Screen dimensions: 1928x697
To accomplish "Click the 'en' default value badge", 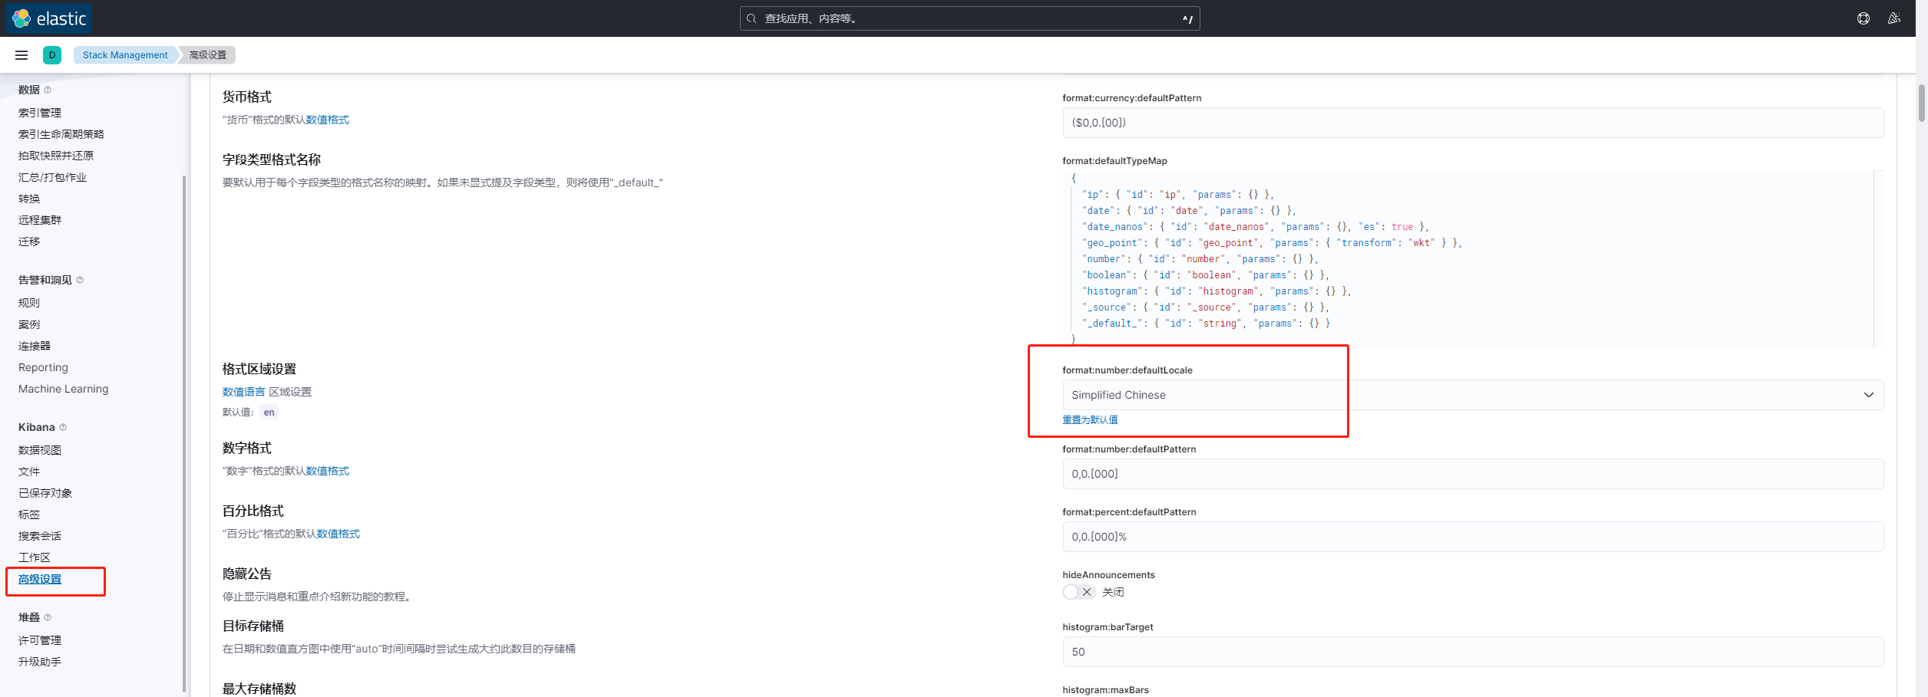I will [269, 413].
